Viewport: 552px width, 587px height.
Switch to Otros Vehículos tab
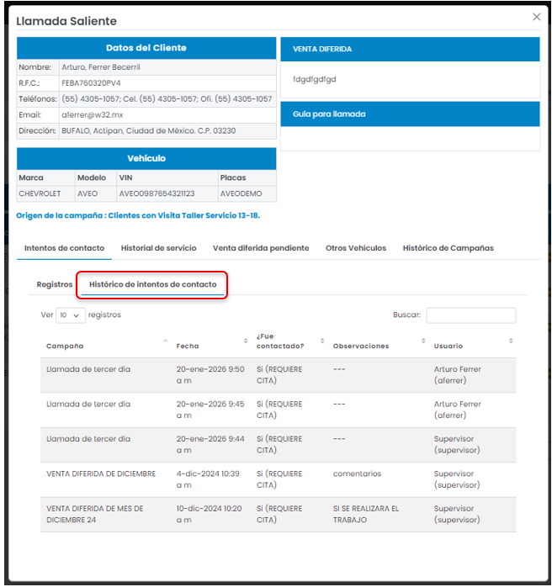click(356, 248)
